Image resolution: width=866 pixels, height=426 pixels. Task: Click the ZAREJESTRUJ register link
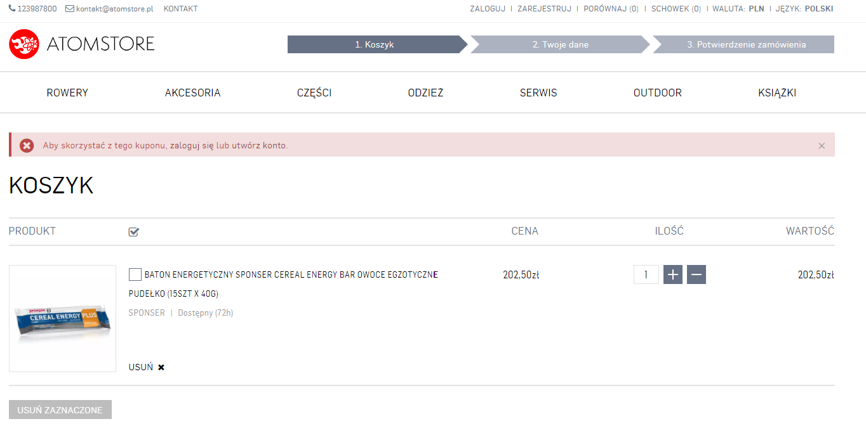(544, 9)
